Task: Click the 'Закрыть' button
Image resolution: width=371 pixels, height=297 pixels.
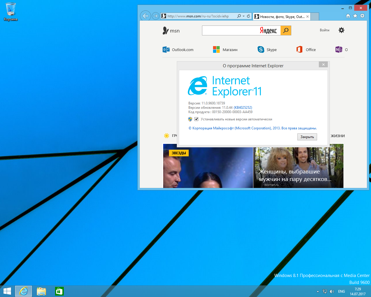Action: [x=307, y=137]
